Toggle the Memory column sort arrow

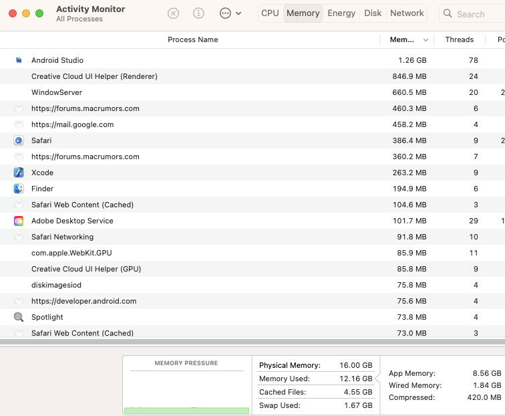coord(426,40)
